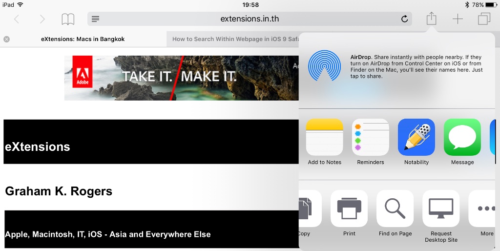Tap the Bluetooth status icon

[x=467, y=5]
